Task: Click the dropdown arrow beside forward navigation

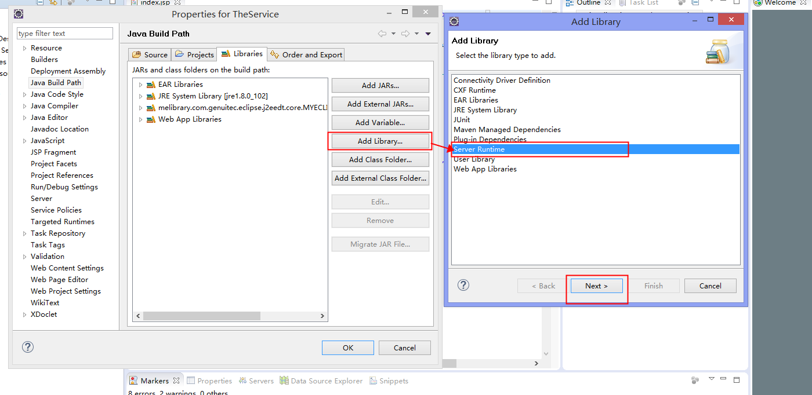Action: (x=416, y=33)
